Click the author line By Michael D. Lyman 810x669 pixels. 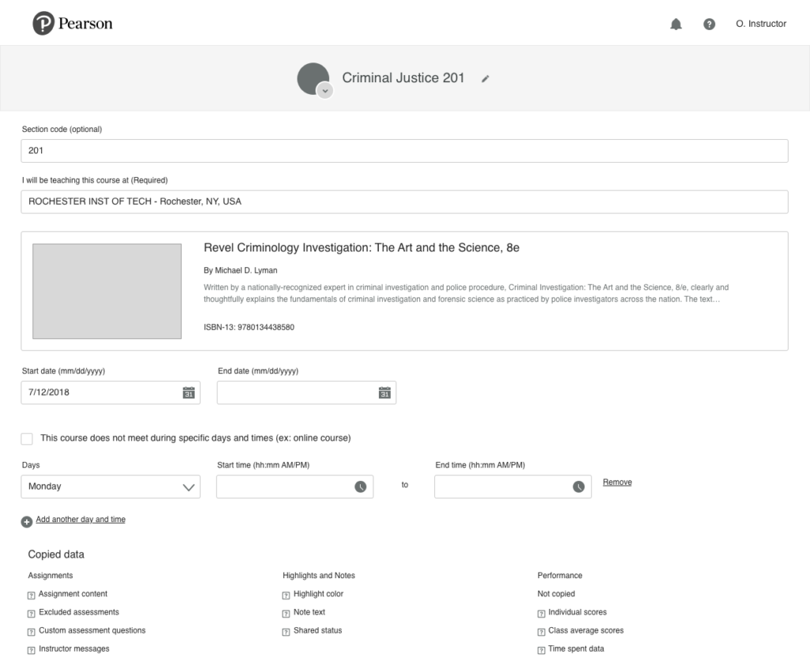point(240,270)
